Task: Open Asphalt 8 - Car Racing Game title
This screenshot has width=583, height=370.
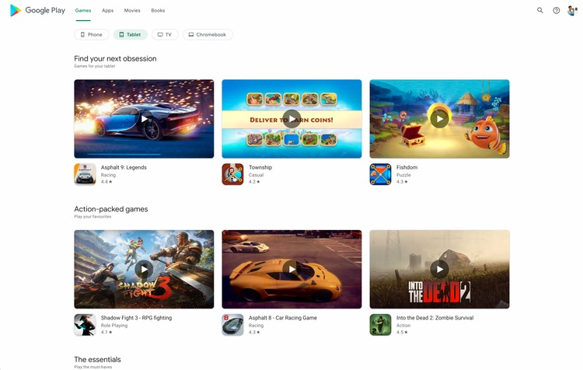Action: (283, 318)
